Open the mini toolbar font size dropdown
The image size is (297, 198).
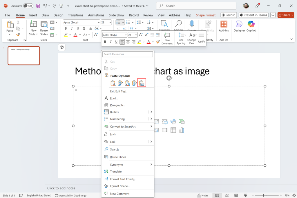136,35
